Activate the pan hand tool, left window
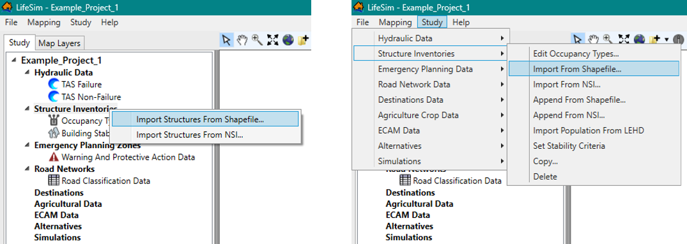This screenshot has width=687, height=244. 242,40
